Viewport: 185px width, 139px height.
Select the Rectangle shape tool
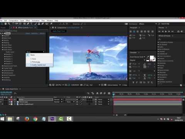[24, 24]
